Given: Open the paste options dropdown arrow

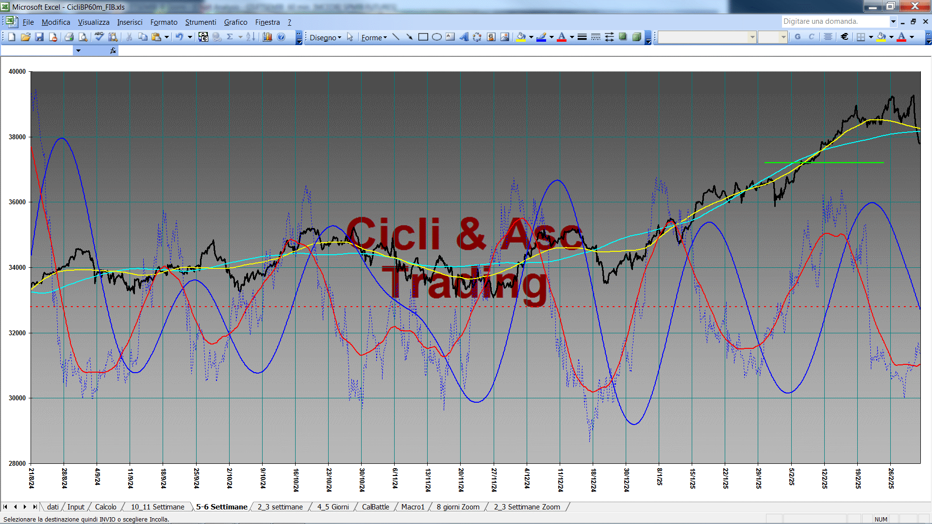Looking at the screenshot, I should [166, 37].
